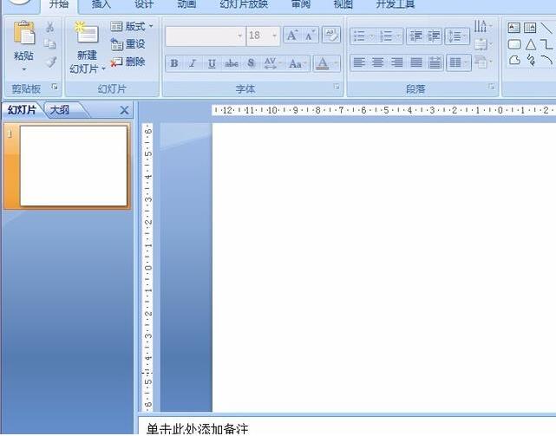556x436 pixels.
Task: Open character spacing AV menu
Action: point(272,63)
